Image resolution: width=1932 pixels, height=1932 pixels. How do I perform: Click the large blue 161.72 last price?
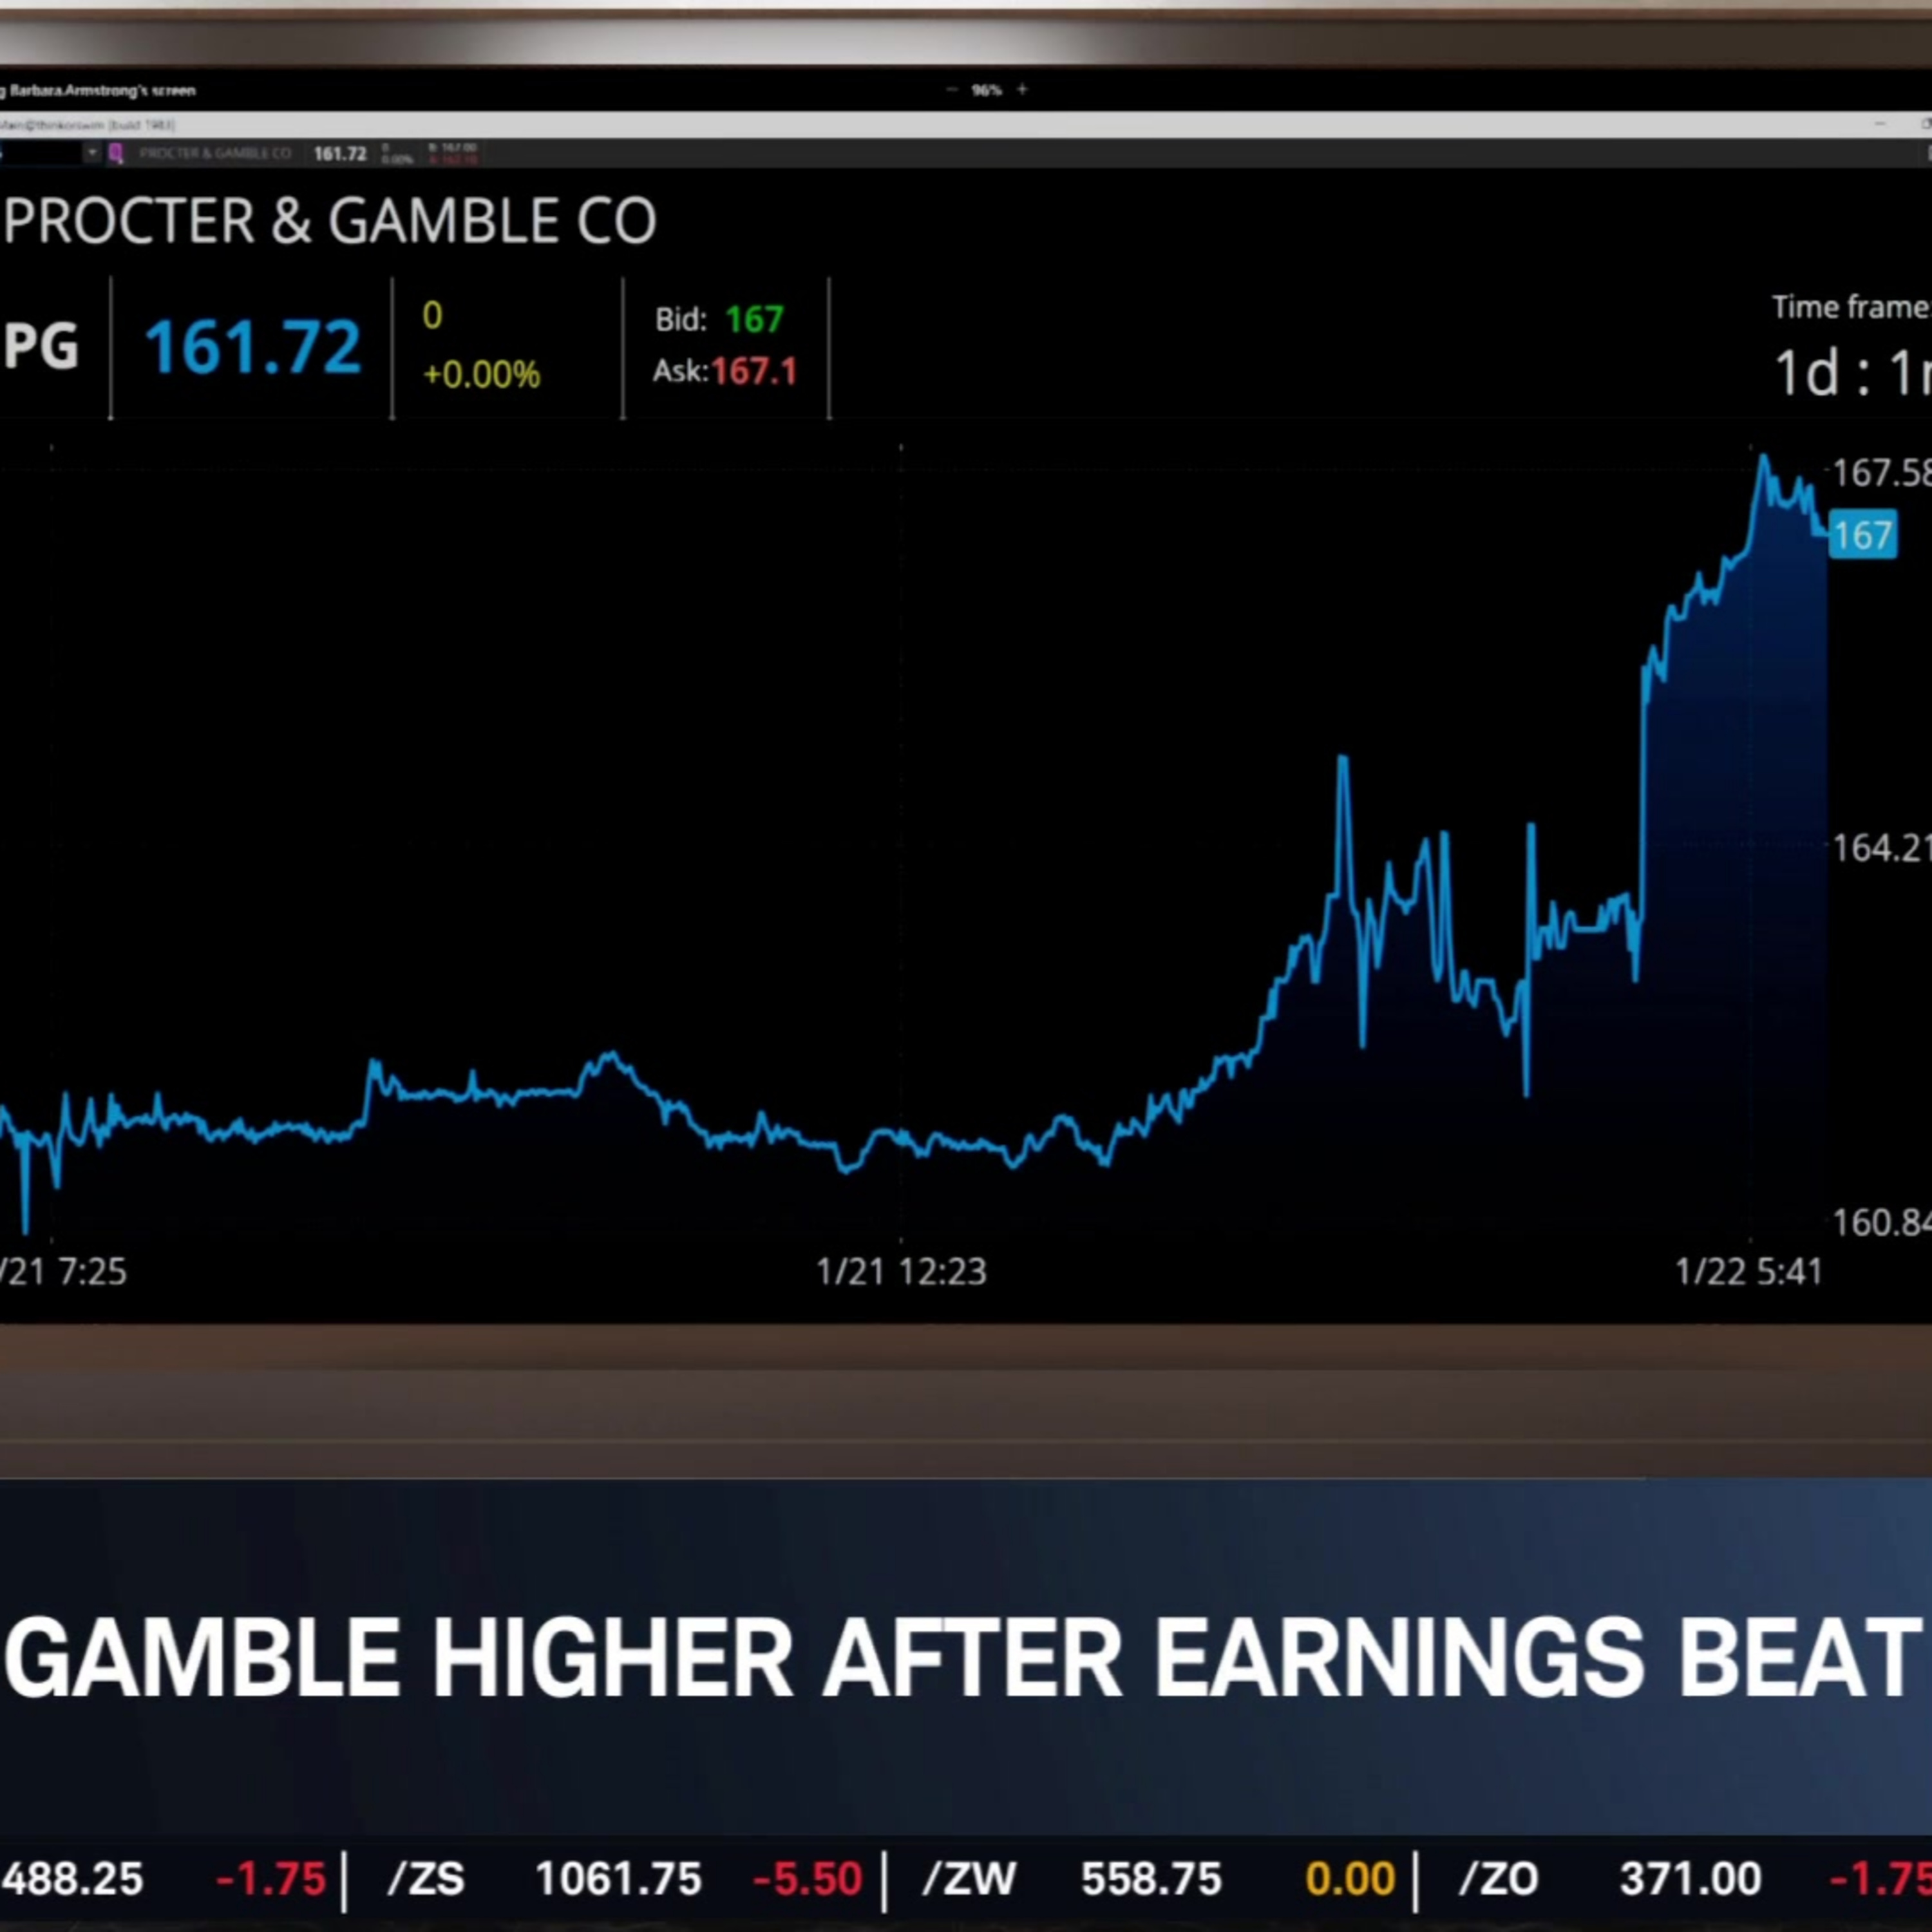tap(253, 347)
